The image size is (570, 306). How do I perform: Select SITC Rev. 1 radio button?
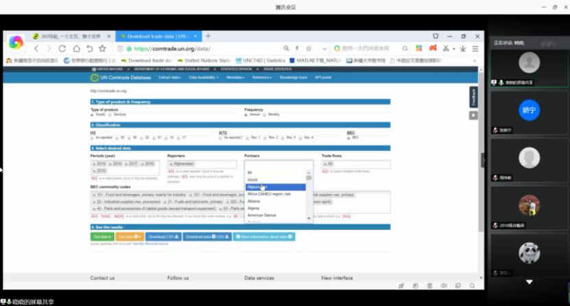(x=247, y=138)
